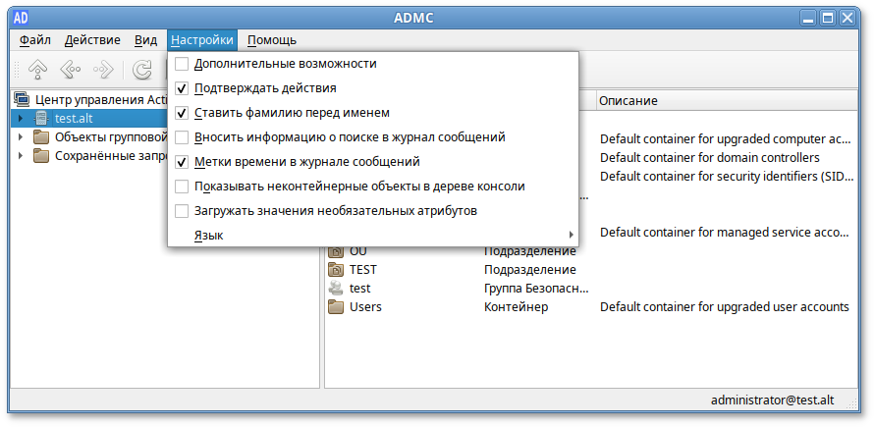Click the navigate forward toolbar arrow
This screenshot has height=427, width=874.
pyautogui.click(x=103, y=69)
